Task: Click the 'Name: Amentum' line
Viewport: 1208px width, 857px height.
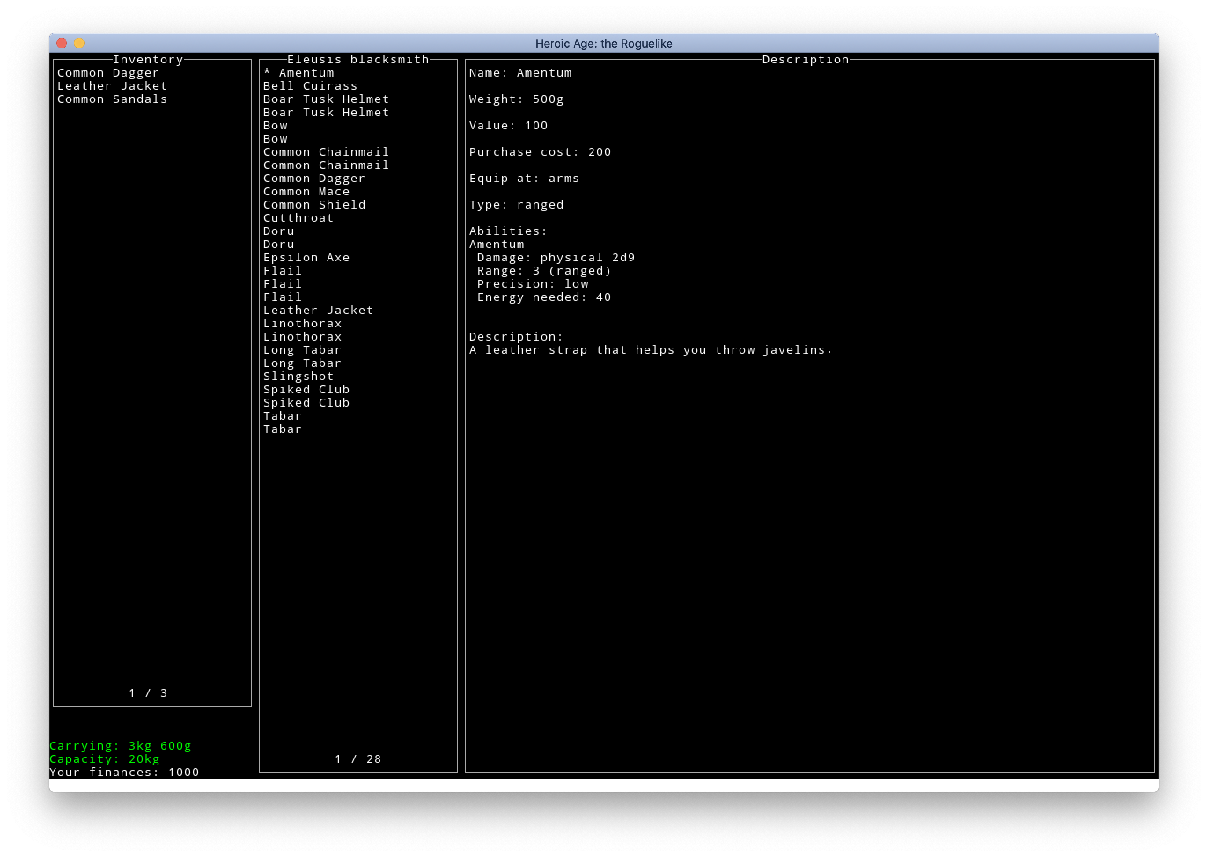Action: tap(521, 73)
